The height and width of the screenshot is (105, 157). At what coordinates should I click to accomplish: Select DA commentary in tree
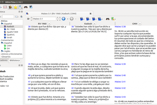8,48
